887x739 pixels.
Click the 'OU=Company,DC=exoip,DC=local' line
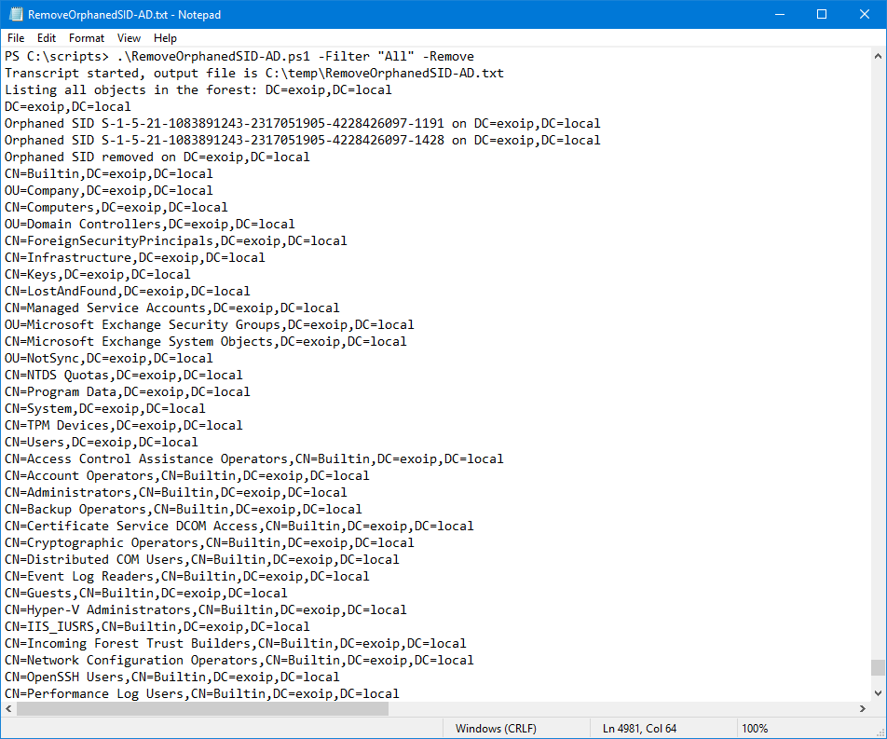click(x=109, y=191)
